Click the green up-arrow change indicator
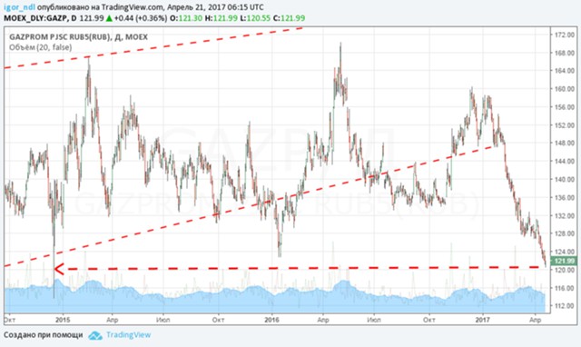Image resolution: width=581 pixels, height=347 pixels. click(x=109, y=18)
